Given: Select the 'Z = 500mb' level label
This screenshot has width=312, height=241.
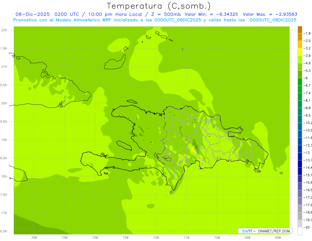Looking at the screenshot, I should click(x=165, y=14).
